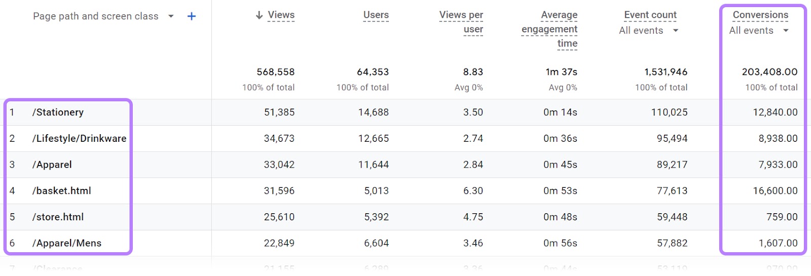
Task: Sort by Views per user column
Action: [x=461, y=22]
